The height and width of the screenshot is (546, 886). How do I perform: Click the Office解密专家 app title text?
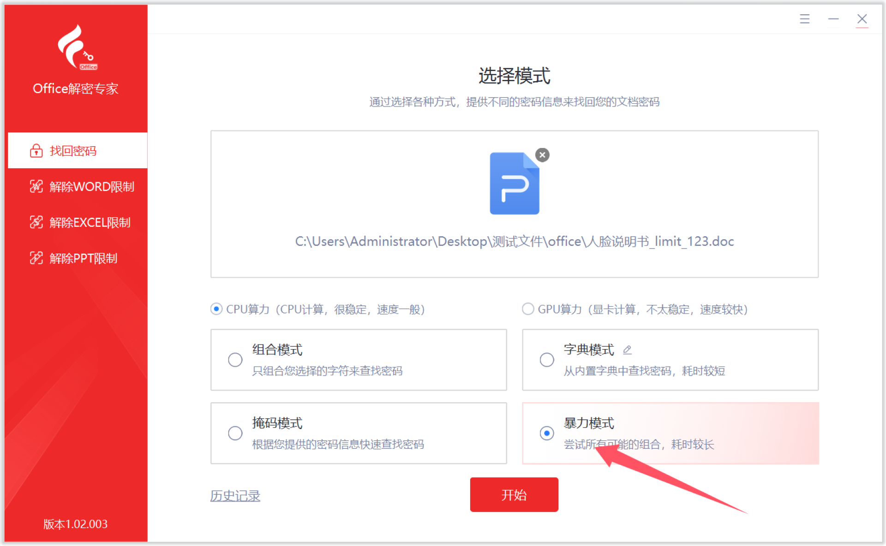(x=76, y=89)
